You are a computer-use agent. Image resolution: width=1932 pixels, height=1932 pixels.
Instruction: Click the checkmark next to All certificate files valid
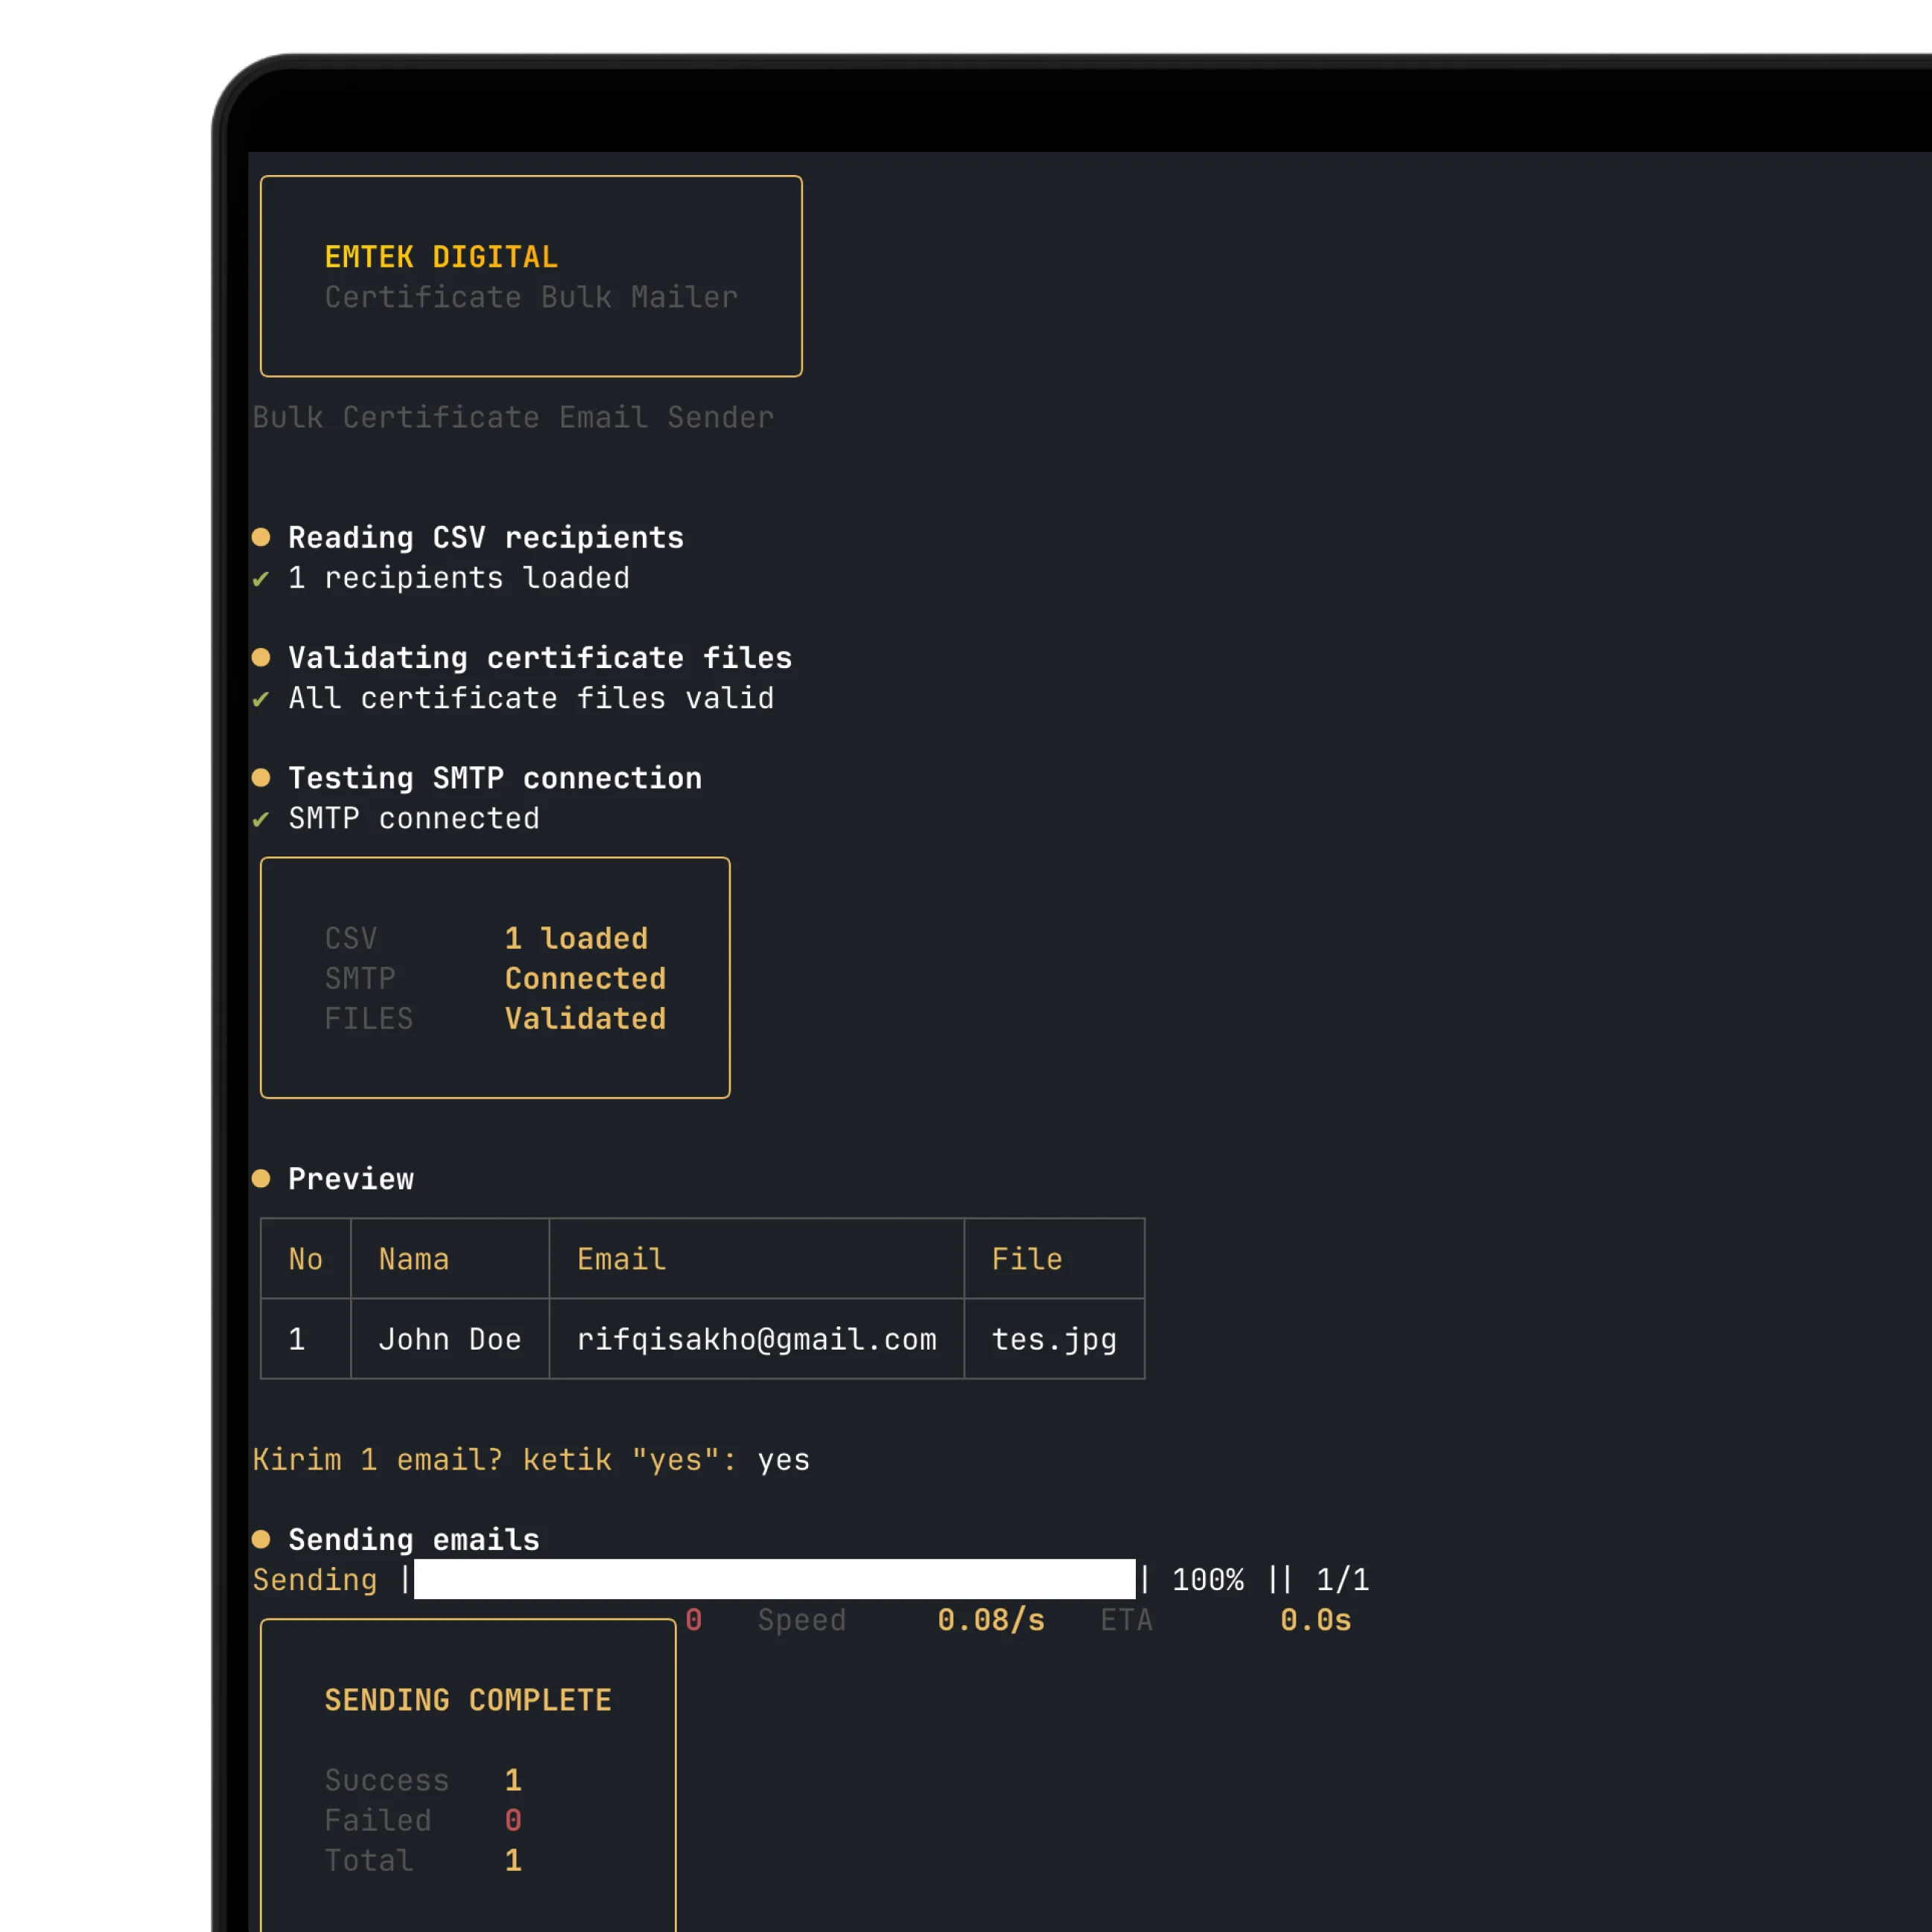(261, 699)
